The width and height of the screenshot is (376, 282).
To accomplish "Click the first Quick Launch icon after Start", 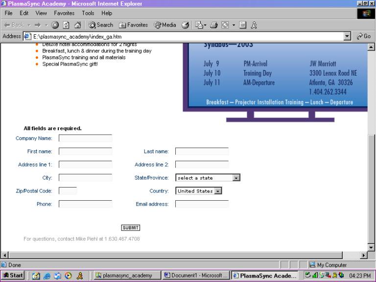I will (36, 276).
